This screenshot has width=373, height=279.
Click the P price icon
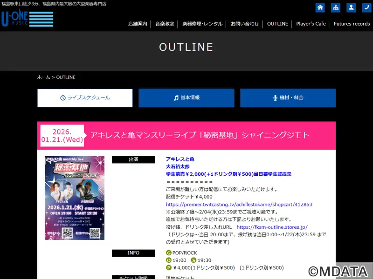pos(169,268)
